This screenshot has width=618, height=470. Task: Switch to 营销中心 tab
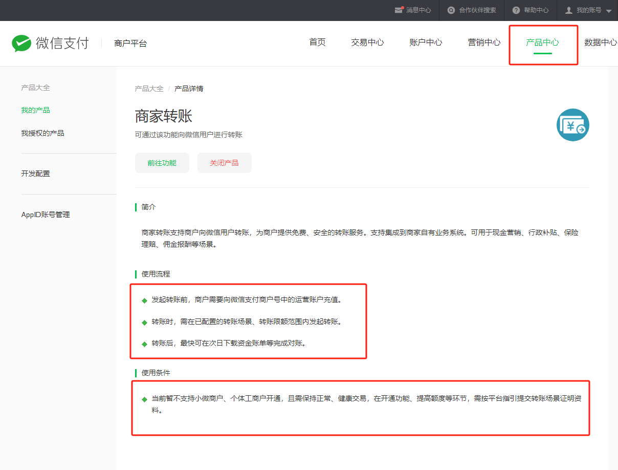(x=484, y=42)
